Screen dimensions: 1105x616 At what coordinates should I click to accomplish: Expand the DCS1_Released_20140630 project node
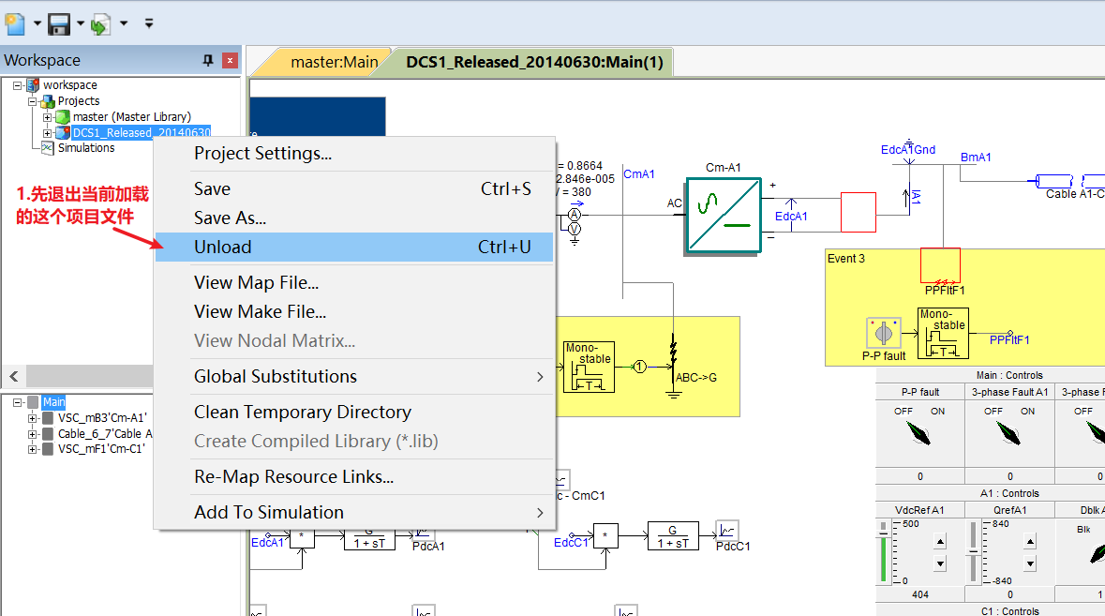click(47, 132)
